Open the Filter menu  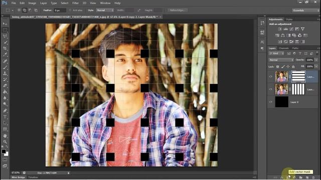(x=75, y=3)
